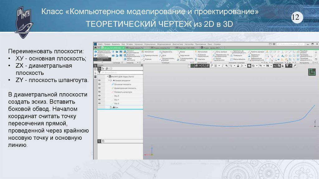319x179 pixels.
Task: Click Элемент выдавливания tool
Action: 131,52
